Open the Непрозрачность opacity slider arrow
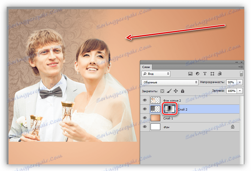This screenshot has width=251, height=171. (x=240, y=82)
